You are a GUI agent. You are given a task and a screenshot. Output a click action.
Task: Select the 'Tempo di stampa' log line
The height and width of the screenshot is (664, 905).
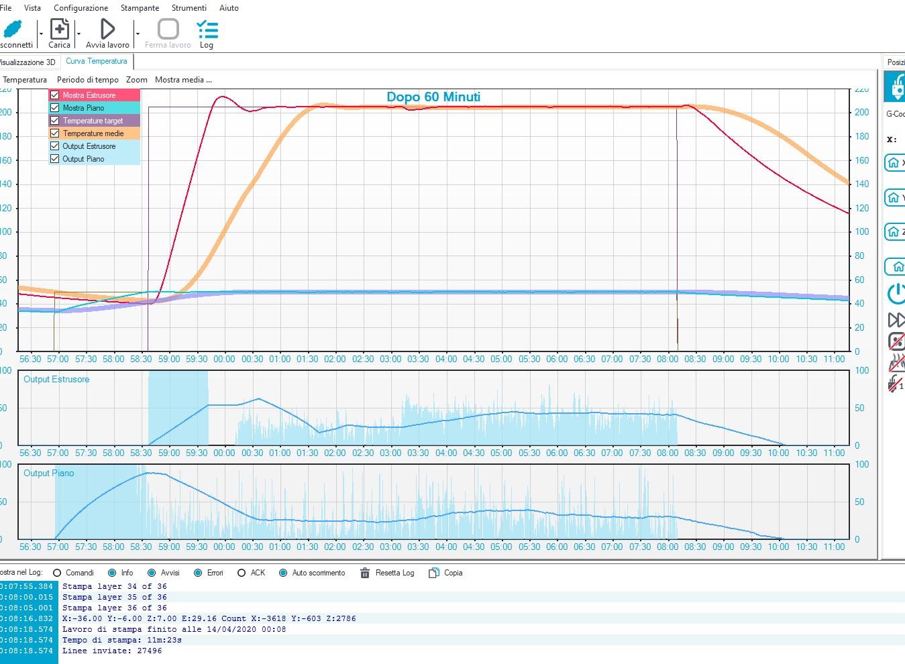coord(122,640)
